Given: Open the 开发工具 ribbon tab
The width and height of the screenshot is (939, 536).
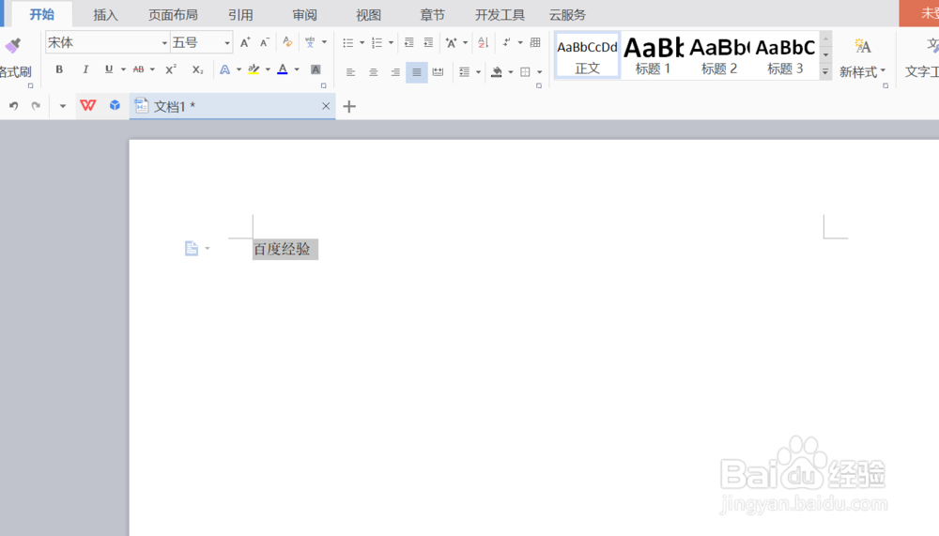Looking at the screenshot, I should point(500,15).
